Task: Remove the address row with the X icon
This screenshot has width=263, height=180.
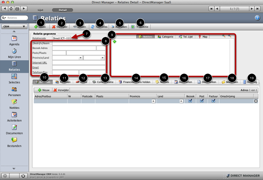Action: tap(256, 101)
